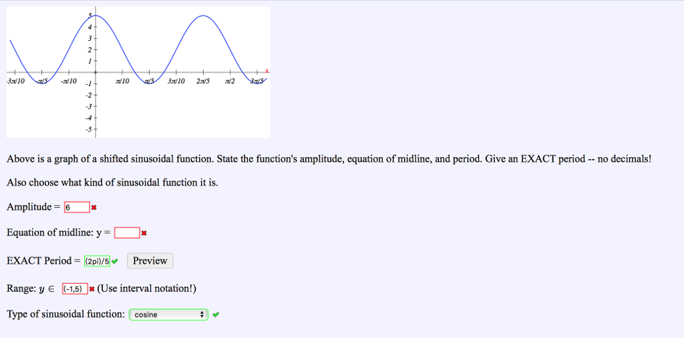Focus the Amplitude input field
Viewport: 684px width, 338px height.
coord(77,207)
